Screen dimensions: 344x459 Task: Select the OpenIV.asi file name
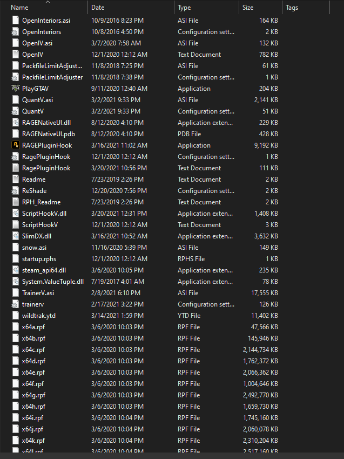[x=37, y=43]
